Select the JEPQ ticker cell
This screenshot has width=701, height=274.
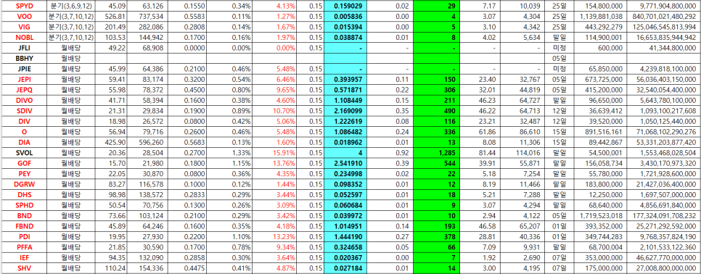[24, 90]
